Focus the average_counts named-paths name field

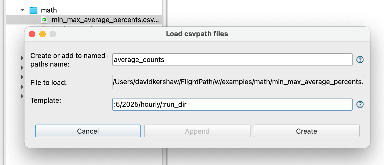point(232,60)
